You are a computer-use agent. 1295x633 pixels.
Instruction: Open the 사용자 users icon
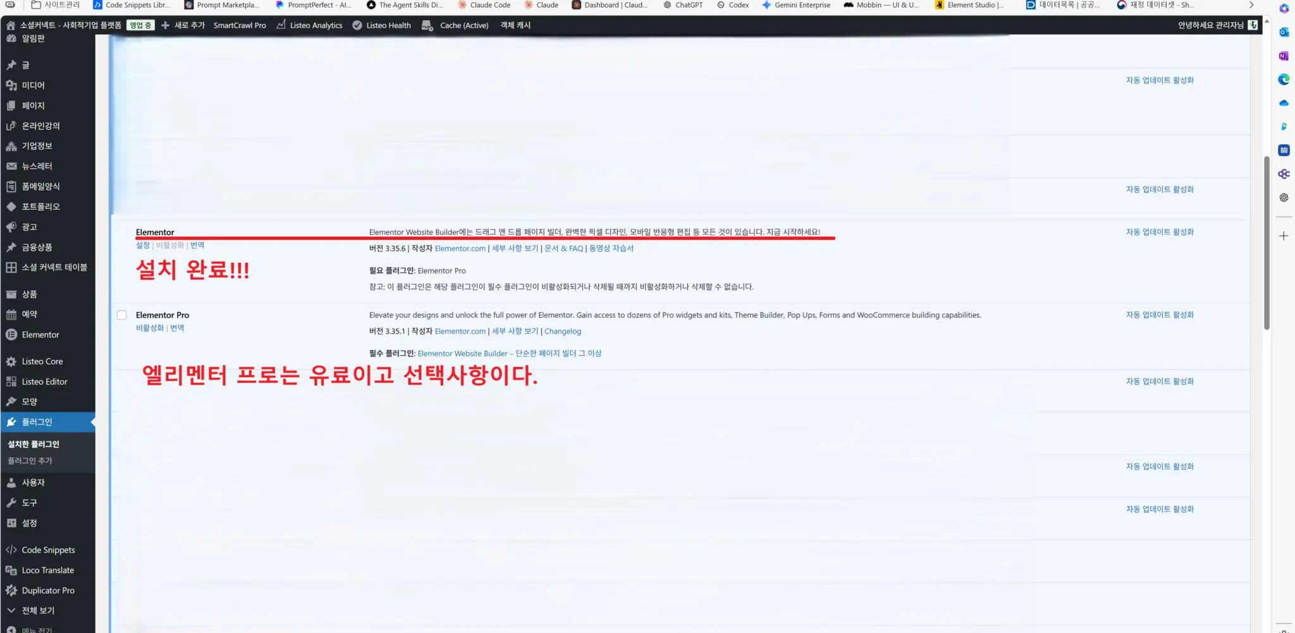pos(11,483)
